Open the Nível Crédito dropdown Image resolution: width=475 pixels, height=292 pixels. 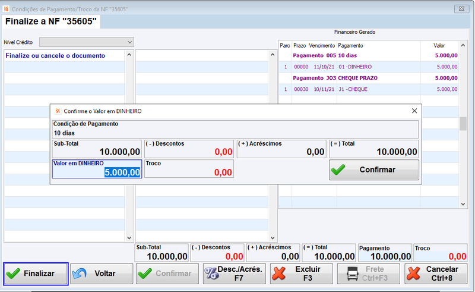click(87, 42)
